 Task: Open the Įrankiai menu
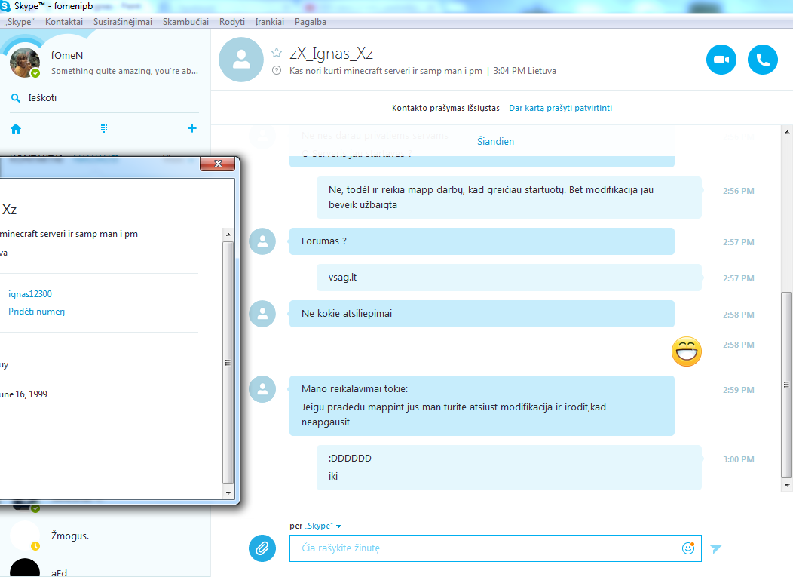(270, 22)
